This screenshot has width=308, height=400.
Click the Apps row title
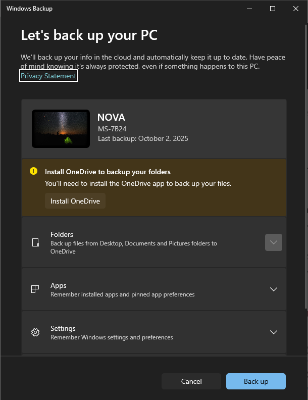tap(59, 285)
